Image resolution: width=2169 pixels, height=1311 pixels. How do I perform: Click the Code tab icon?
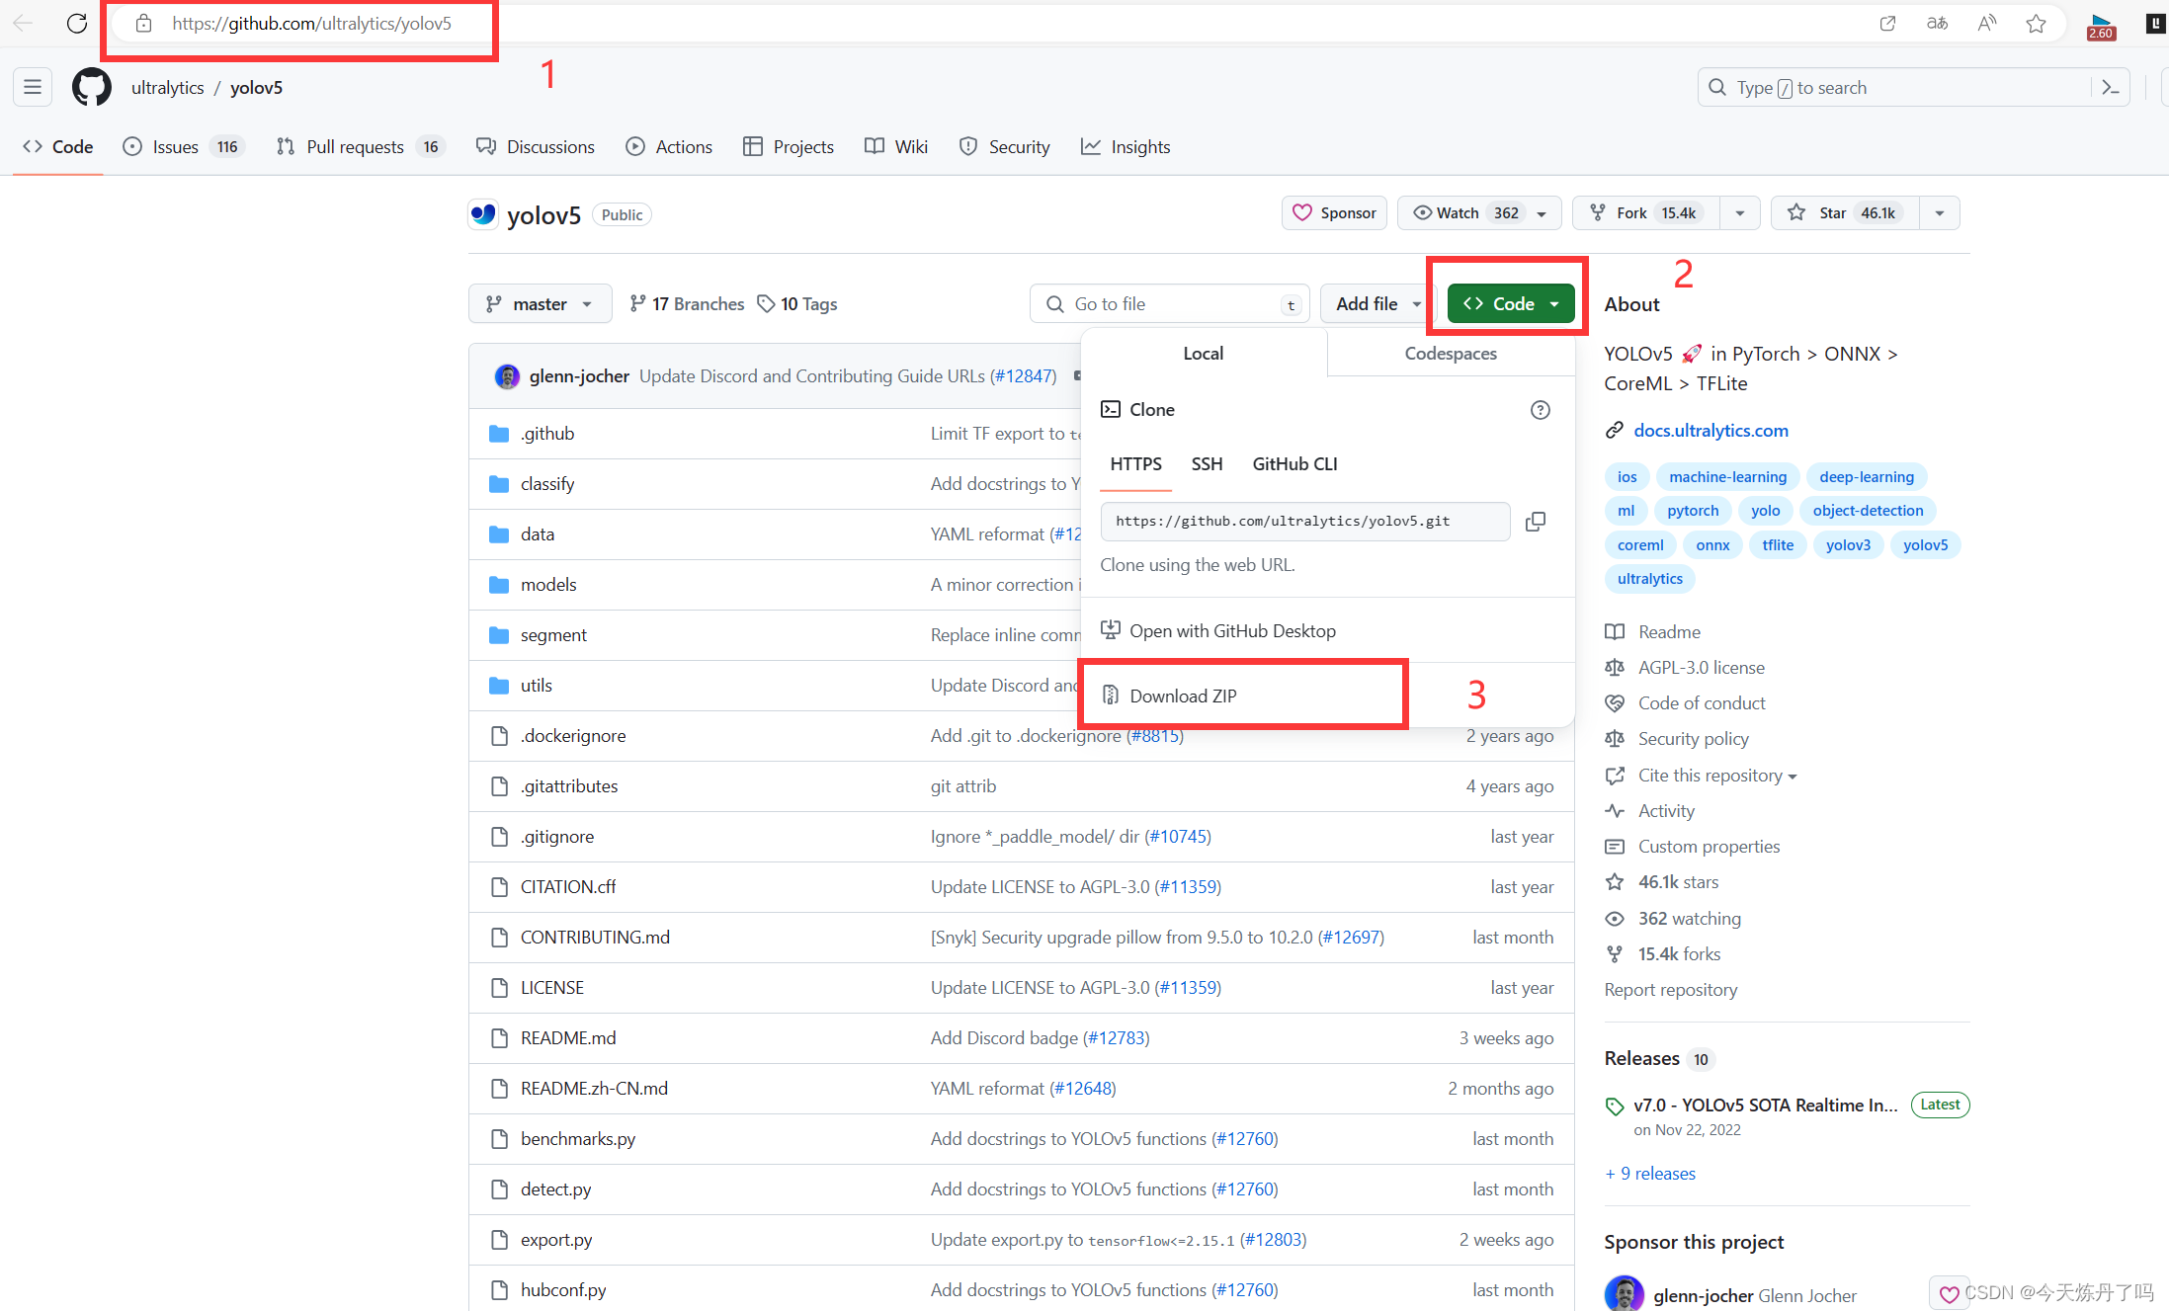point(34,145)
